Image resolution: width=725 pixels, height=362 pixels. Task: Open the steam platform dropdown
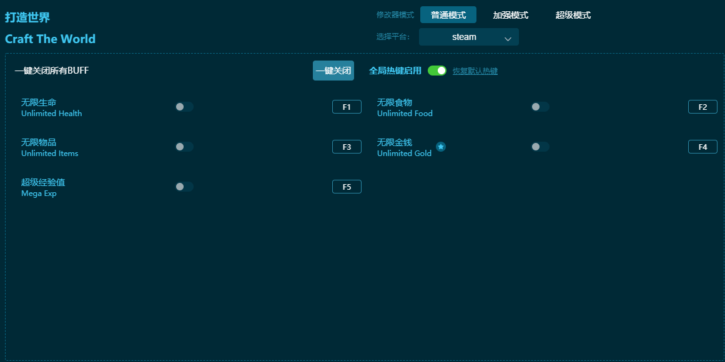(x=468, y=37)
